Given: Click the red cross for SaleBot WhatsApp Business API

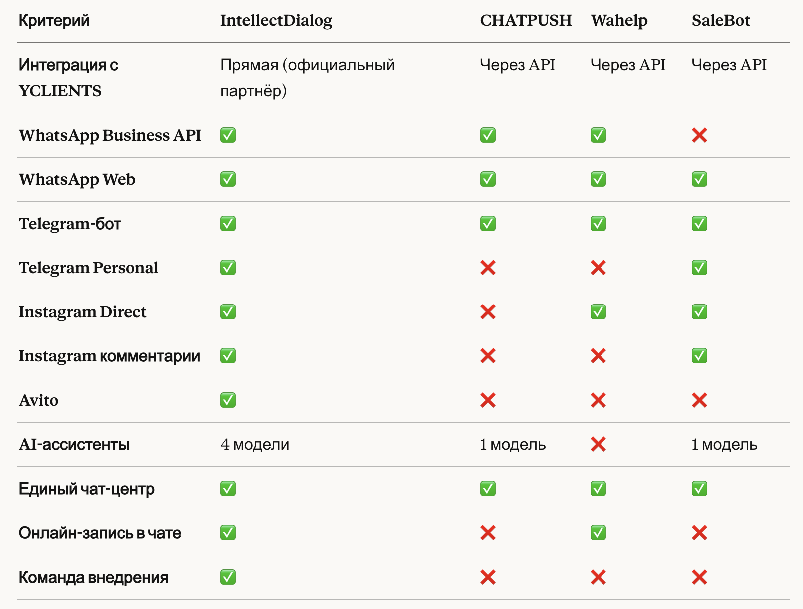Looking at the screenshot, I should click(x=699, y=135).
